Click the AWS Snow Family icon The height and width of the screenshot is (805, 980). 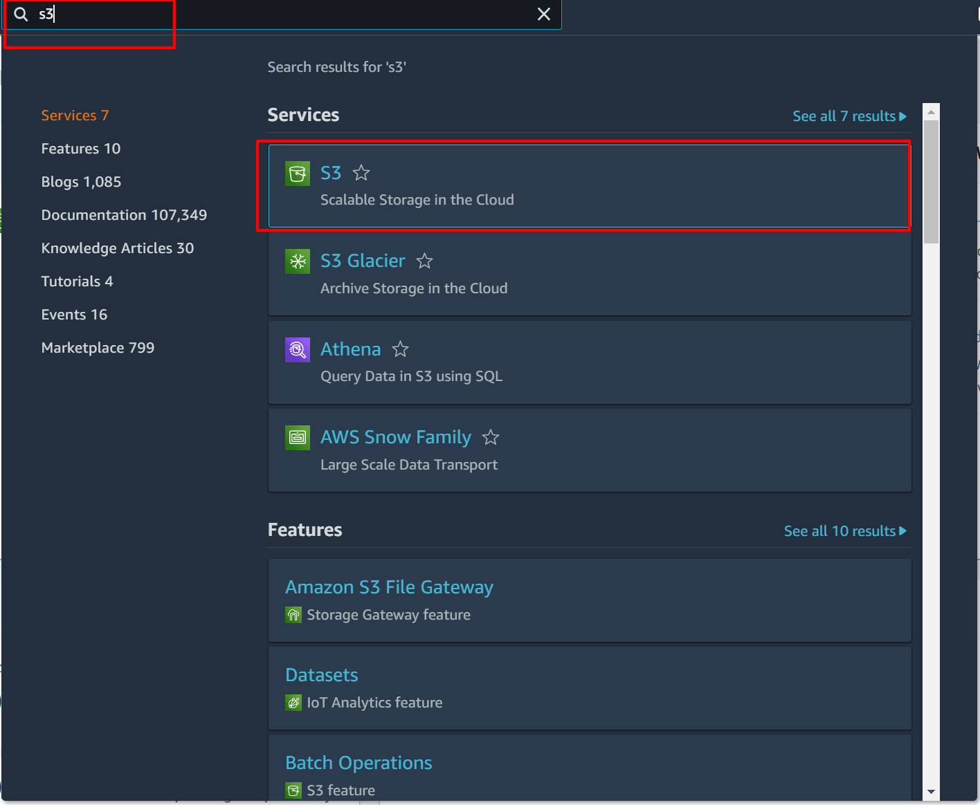(x=298, y=437)
